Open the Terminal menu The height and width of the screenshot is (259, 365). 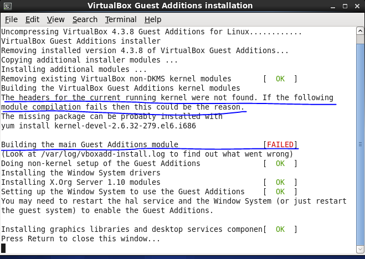coord(121,19)
